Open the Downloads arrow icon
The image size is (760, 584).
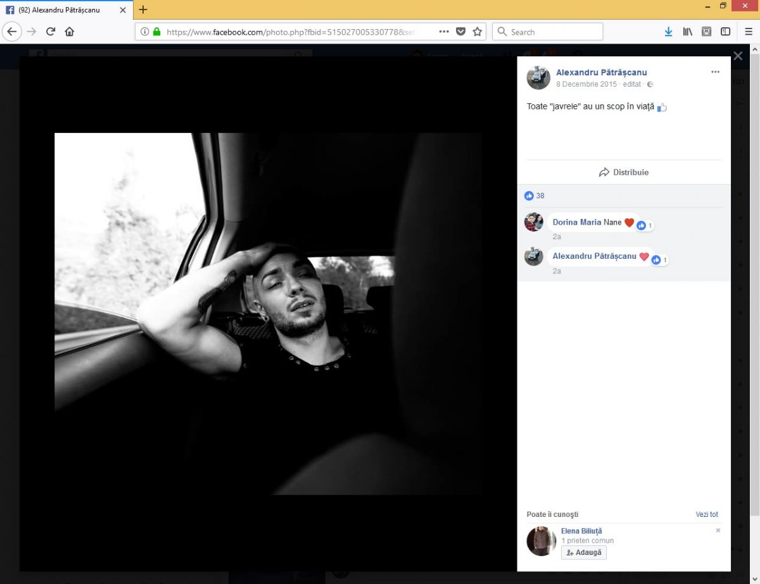(668, 32)
